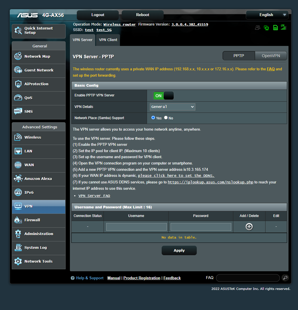Select the Network Tools icon

click(x=18, y=261)
